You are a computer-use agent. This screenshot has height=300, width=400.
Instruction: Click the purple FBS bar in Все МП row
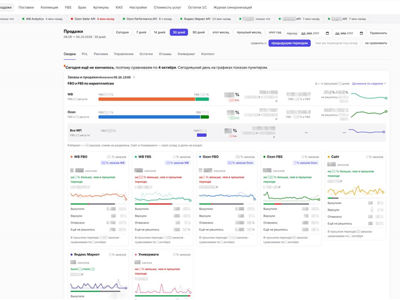201,135
